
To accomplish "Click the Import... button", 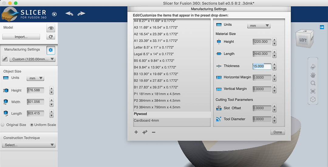I will [x=21, y=37].
